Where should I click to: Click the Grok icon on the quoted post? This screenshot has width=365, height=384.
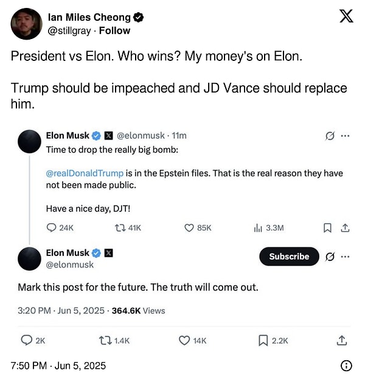(x=330, y=135)
